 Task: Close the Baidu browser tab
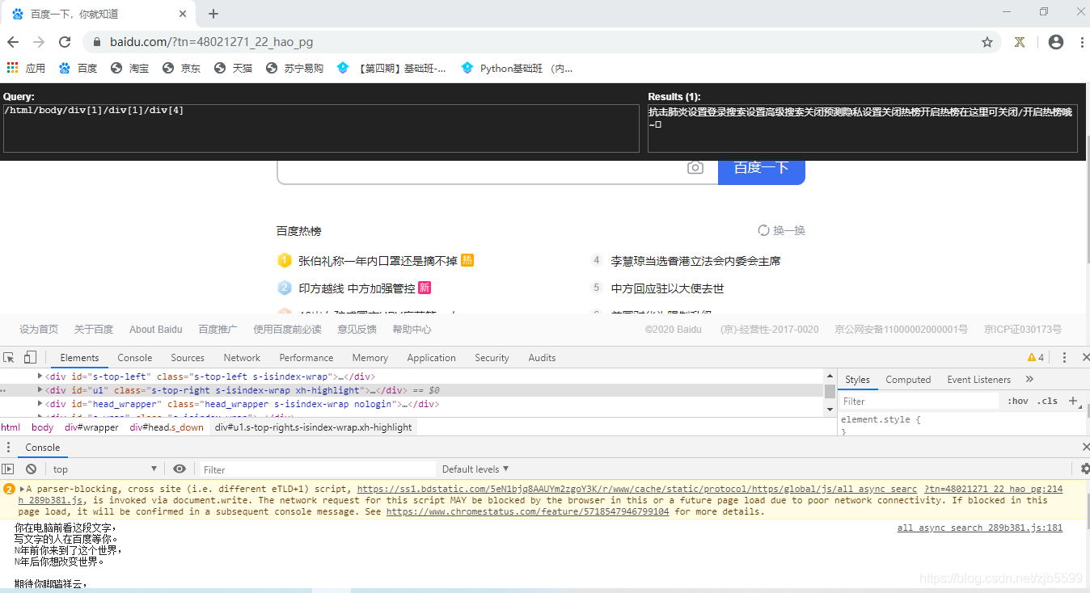coord(183,14)
